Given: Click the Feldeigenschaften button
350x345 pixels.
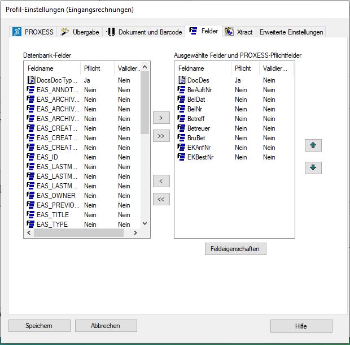Looking at the screenshot, I should (235, 249).
